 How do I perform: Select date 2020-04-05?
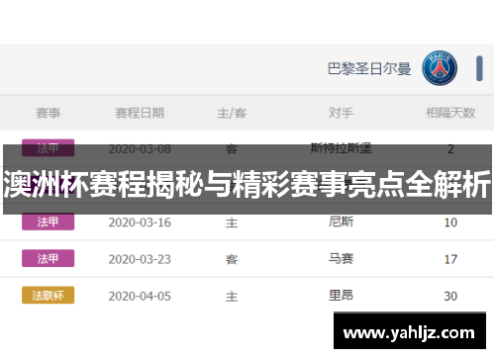(x=140, y=297)
